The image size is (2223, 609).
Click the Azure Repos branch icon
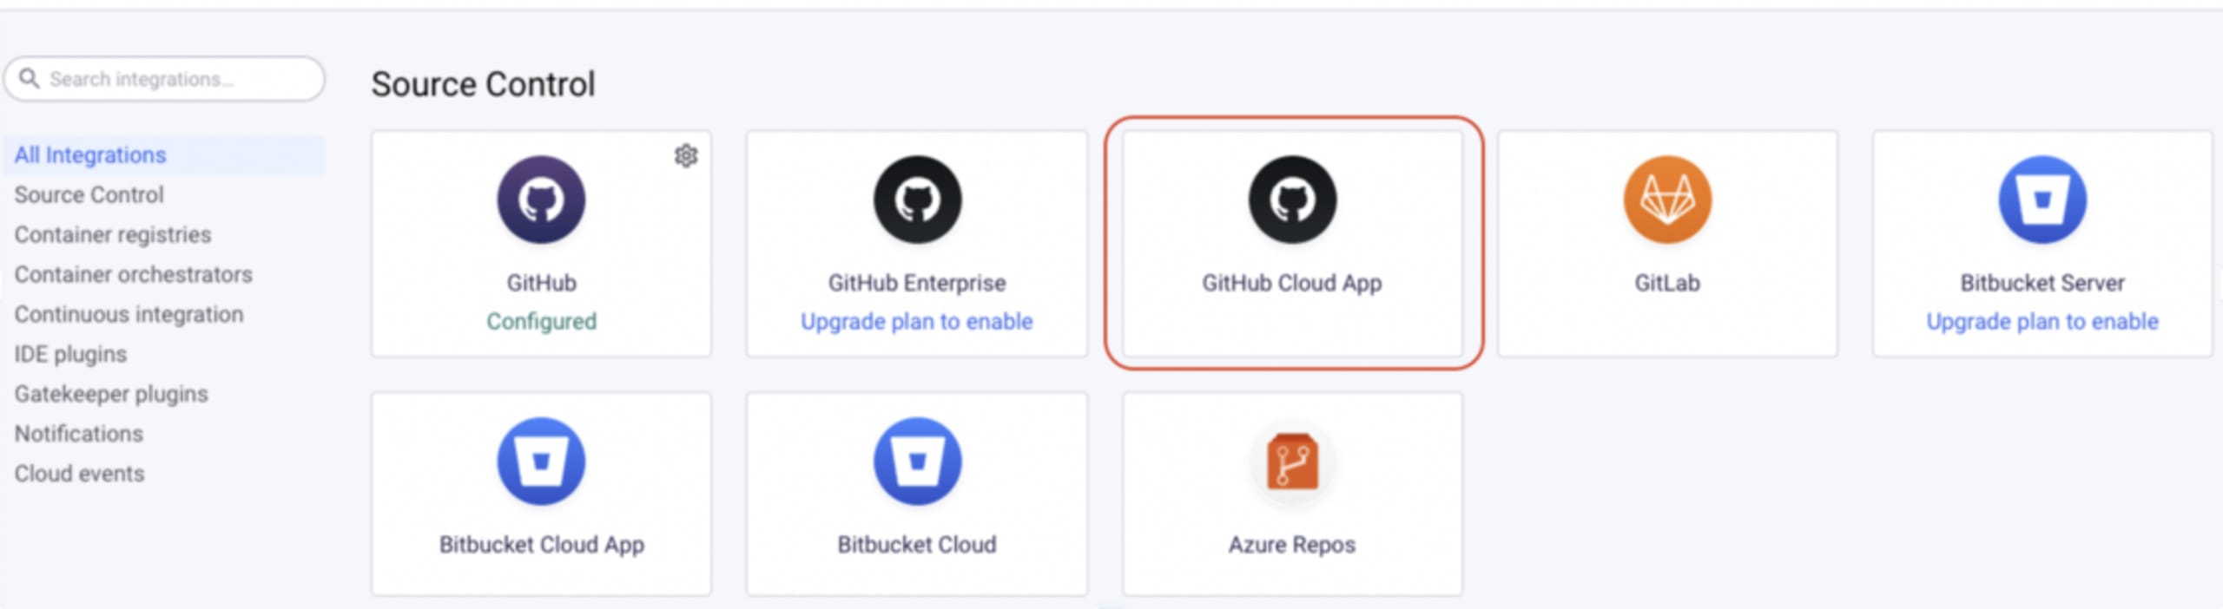1292,462
